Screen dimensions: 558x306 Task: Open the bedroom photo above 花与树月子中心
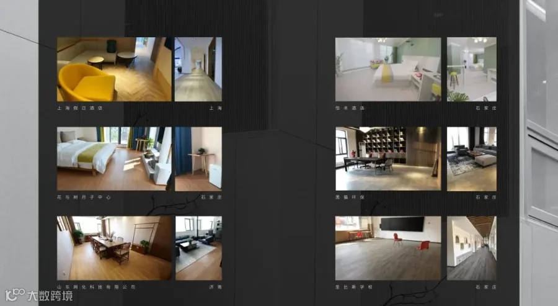tap(114, 158)
